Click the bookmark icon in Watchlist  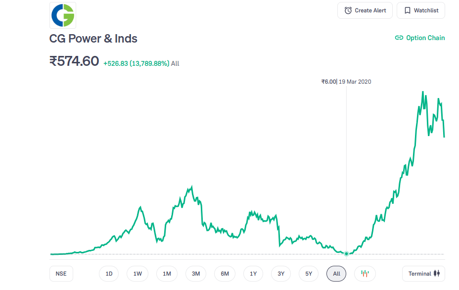tap(408, 10)
